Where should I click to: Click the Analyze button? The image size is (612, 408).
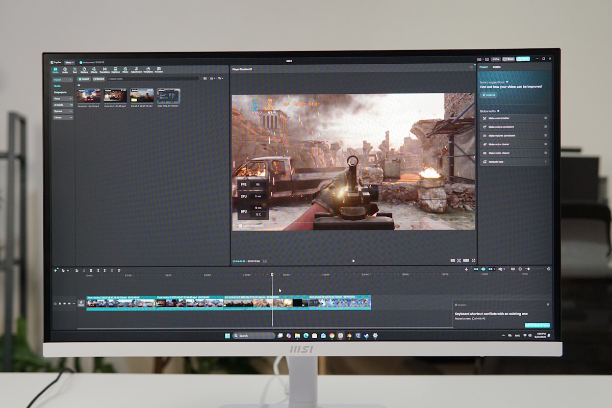click(x=489, y=95)
